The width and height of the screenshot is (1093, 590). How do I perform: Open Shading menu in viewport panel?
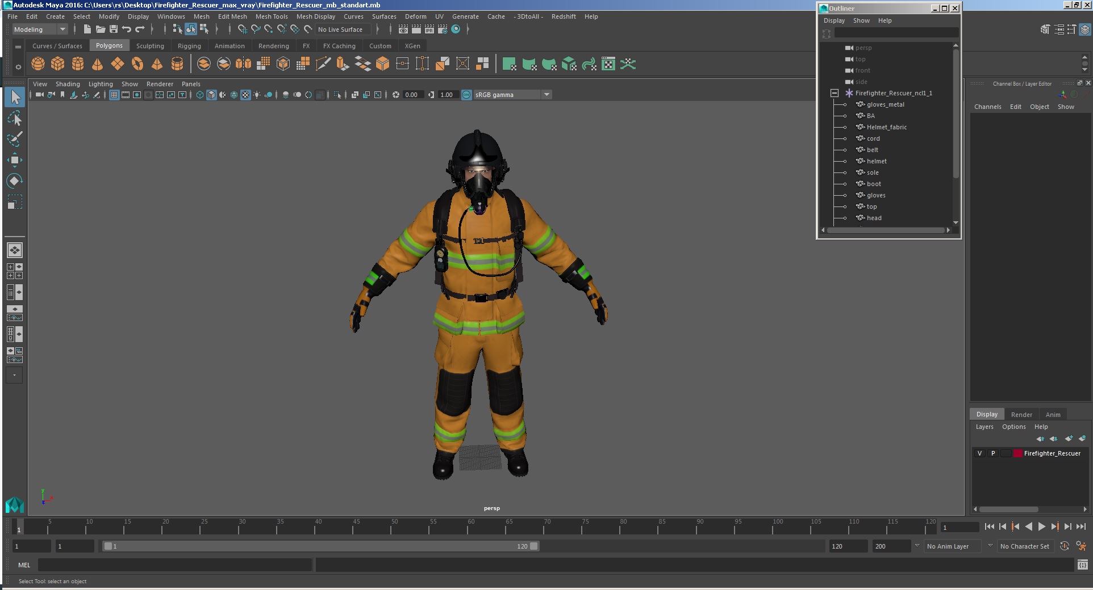[68, 84]
